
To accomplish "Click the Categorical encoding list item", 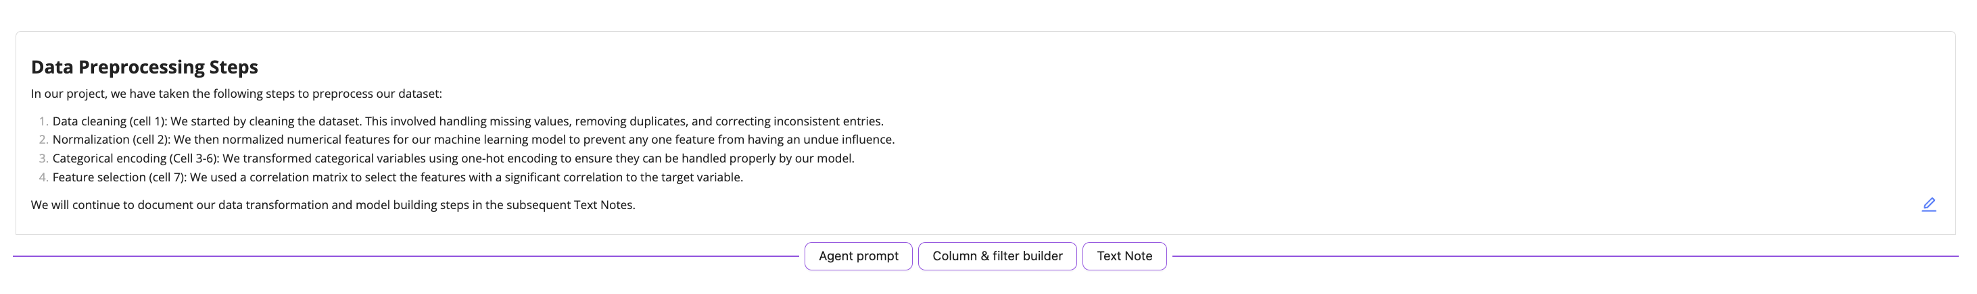I will click(453, 158).
